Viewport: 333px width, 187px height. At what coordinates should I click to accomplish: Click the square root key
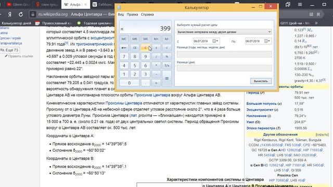pyautogui.click(x=166, y=48)
